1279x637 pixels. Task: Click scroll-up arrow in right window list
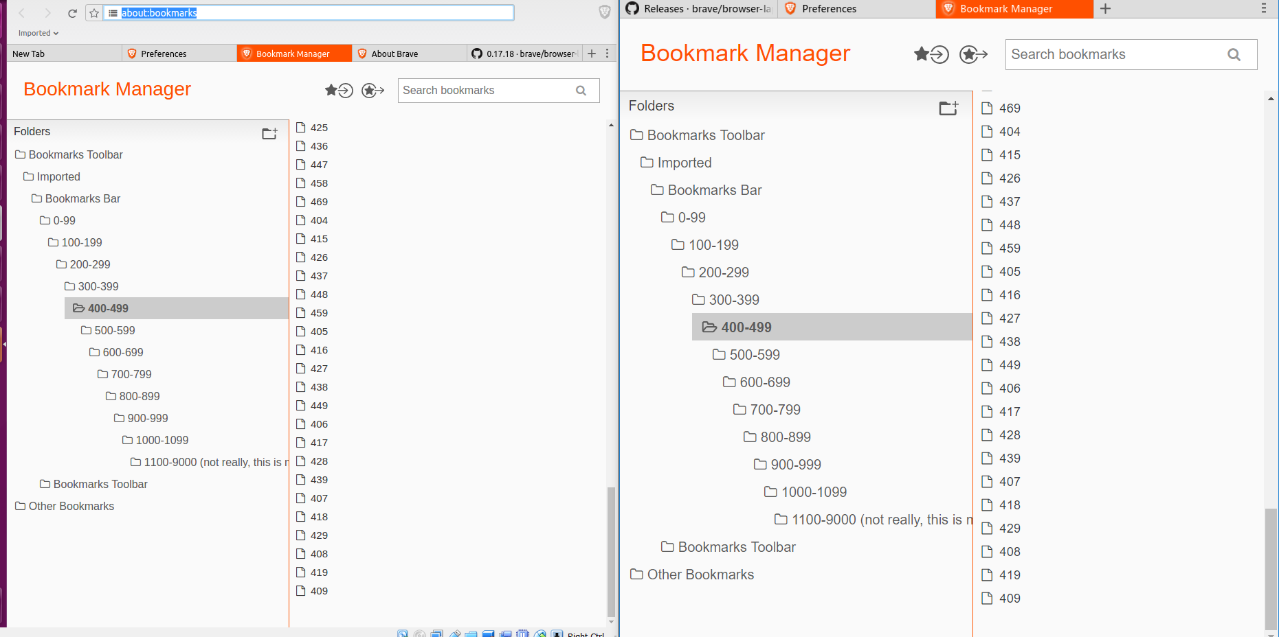1271,99
